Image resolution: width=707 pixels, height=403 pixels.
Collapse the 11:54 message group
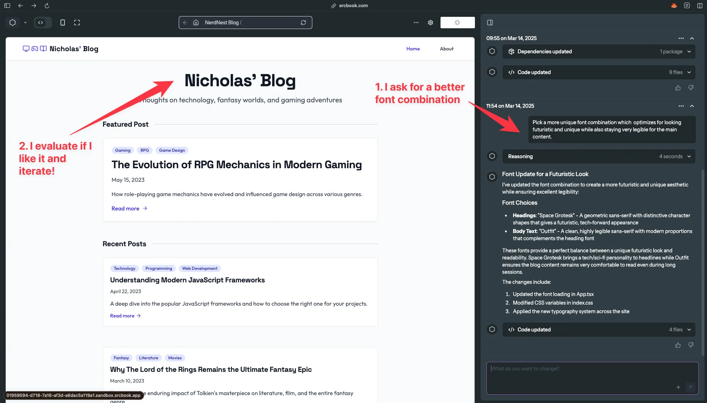coord(692,106)
